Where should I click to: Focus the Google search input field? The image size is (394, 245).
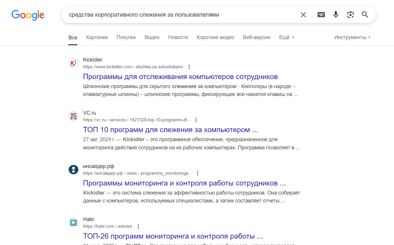click(181, 15)
